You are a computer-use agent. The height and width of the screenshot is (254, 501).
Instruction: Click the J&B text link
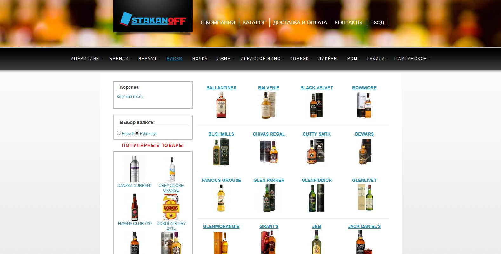coord(317,226)
